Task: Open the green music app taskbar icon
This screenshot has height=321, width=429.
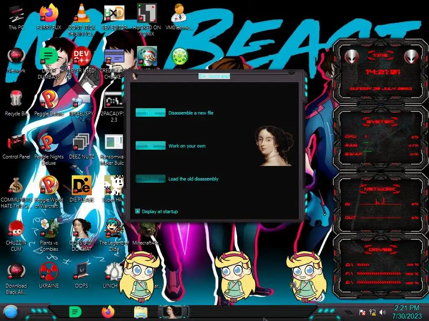Action: click(75, 312)
